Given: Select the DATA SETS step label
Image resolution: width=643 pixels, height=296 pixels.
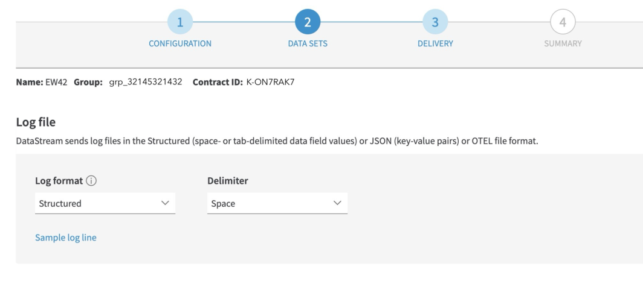Looking at the screenshot, I should 308,43.
